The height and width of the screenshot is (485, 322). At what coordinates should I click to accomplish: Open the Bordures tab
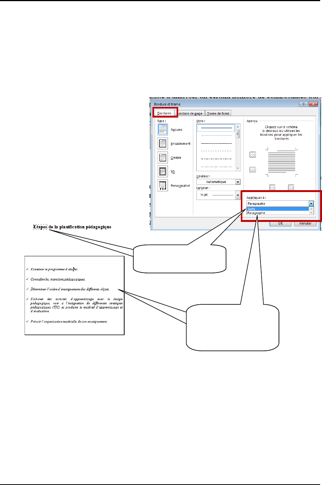click(164, 113)
